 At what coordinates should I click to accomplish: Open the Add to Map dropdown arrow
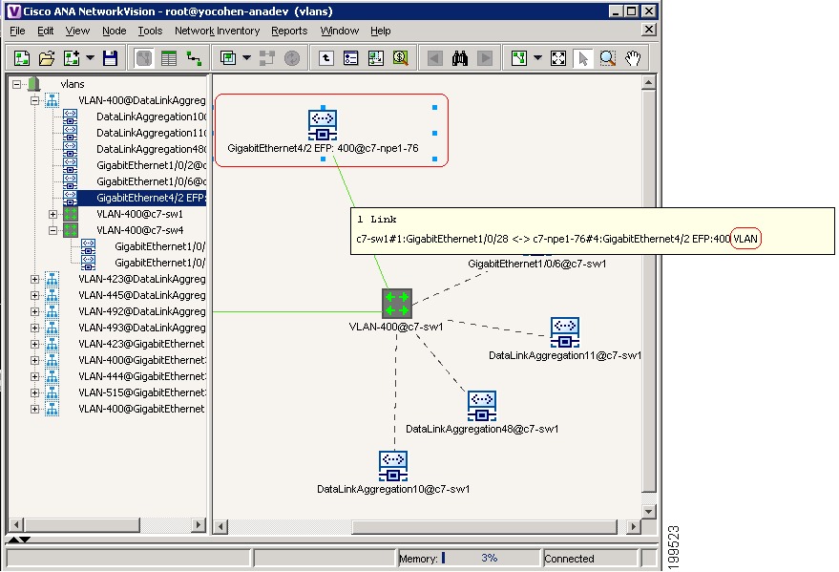pos(90,58)
